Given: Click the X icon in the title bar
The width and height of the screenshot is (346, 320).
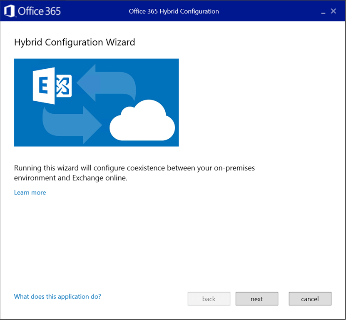Looking at the screenshot, I should 334,11.
